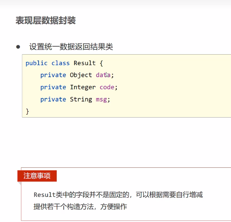
Task: Select the 'Integer' type in code
Action: 83,87
